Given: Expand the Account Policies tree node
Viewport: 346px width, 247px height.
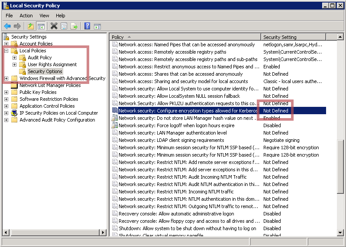Looking at the screenshot, I should (6, 44).
